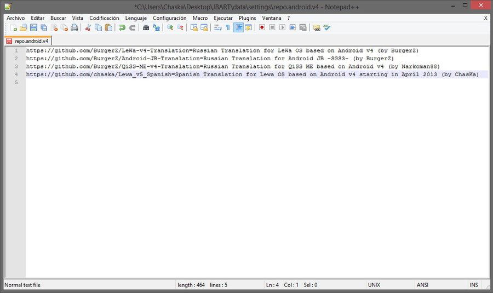Undo the last edit with green arrow
The image size is (493, 293).
click(x=122, y=28)
